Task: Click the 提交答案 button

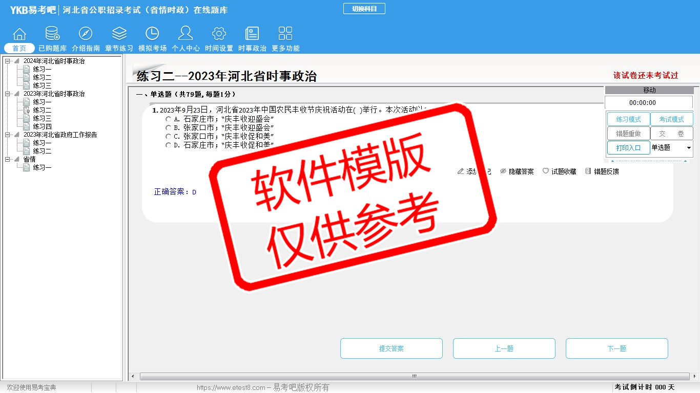Action: [x=391, y=348]
